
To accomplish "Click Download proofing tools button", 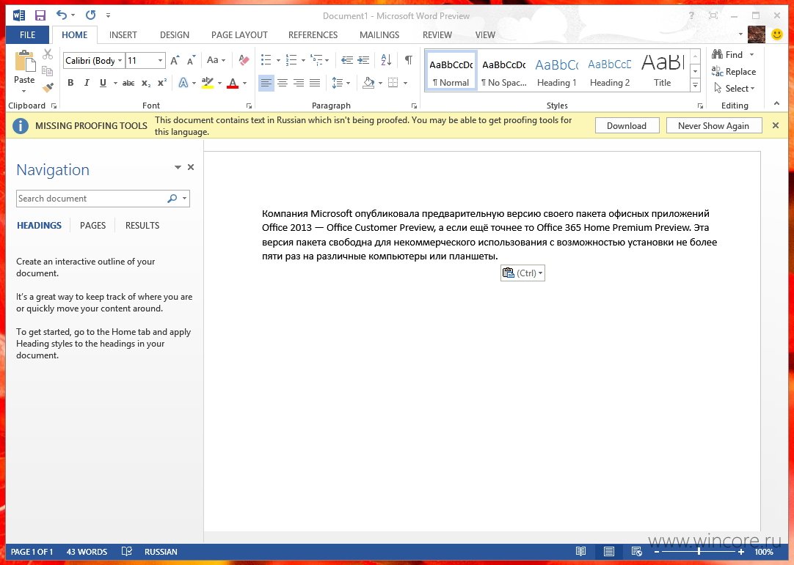I will (x=627, y=125).
